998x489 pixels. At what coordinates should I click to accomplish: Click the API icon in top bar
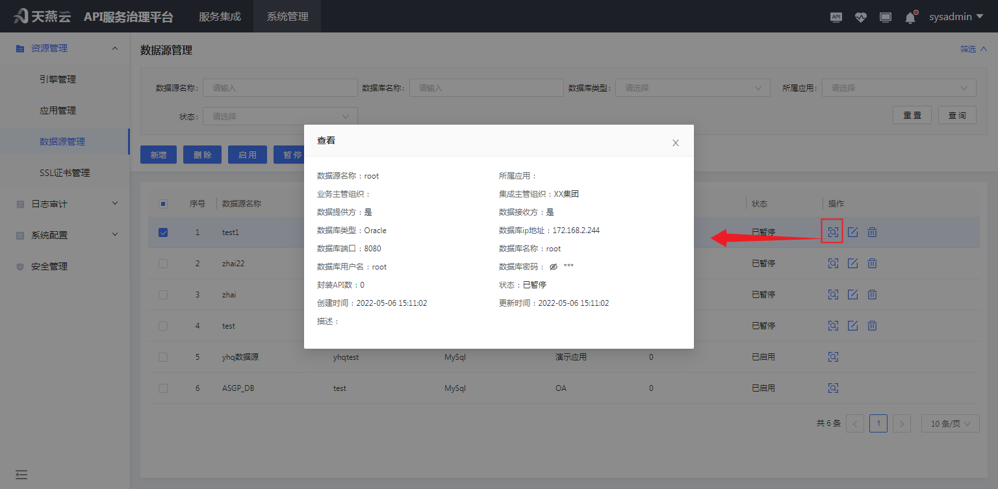click(836, 18)
